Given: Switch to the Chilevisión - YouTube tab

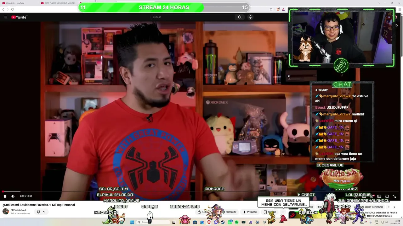Looking at the screenshot, I should tap(20, 3).
